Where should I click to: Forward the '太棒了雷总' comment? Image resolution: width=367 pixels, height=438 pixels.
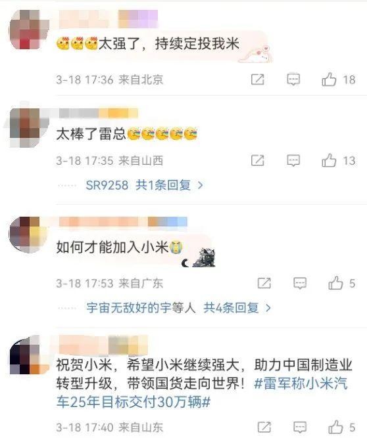[257, 161]
